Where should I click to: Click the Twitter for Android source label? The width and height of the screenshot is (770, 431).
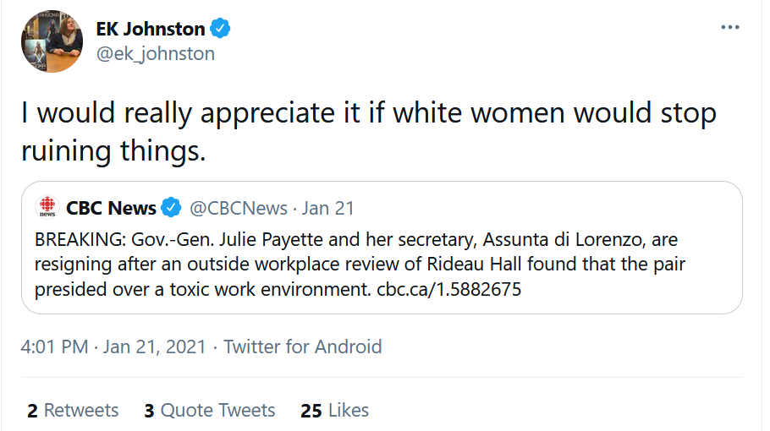[x=302, y=346]
